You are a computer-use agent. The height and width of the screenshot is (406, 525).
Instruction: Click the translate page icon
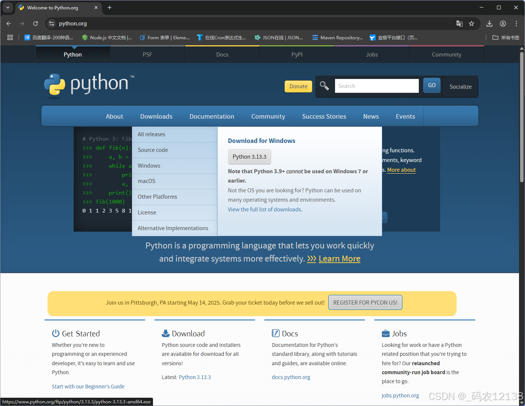coord(460,24)
